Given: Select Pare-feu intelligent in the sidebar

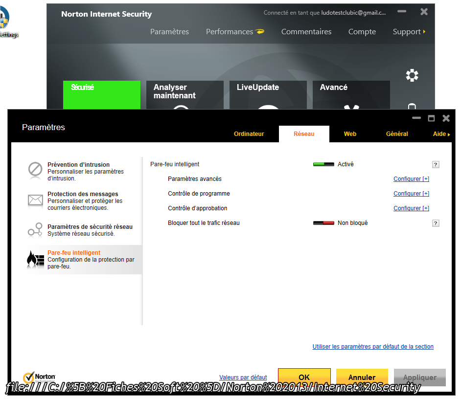Looking at the screenshot, I should pos(84,260).
